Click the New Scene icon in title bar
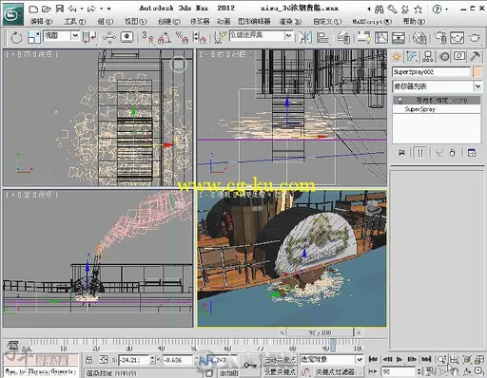 [x=33, y=9]
